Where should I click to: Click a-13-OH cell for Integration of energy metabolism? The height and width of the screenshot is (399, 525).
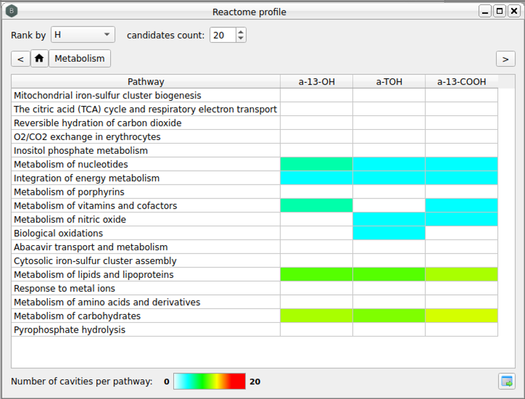point(316,178)
